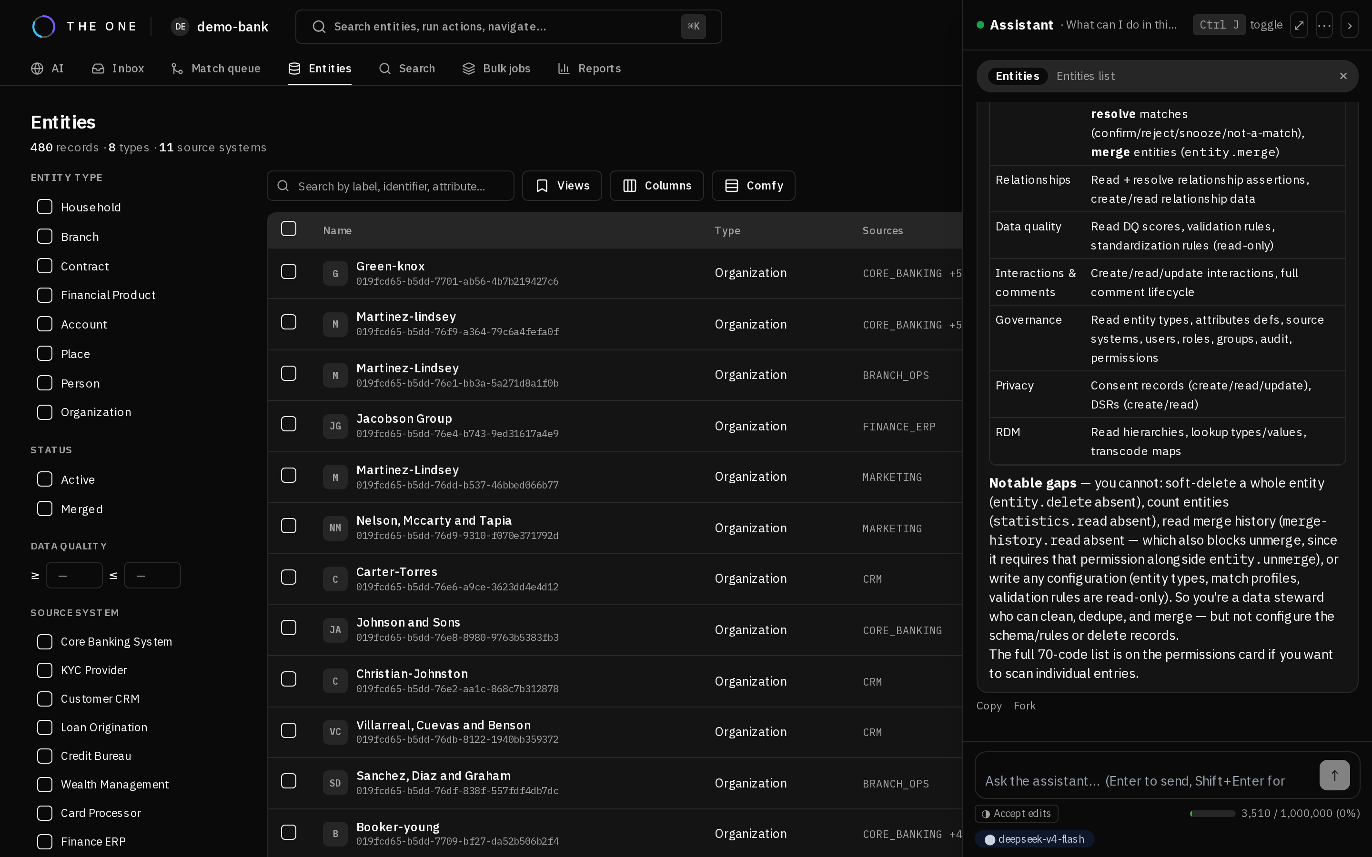
Task: Click the Ctrl J shortcut key badge
Action: pyautogui.click(x=1219, y=25)
